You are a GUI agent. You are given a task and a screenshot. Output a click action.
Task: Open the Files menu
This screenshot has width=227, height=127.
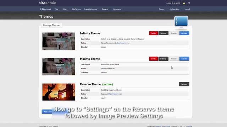[x=56, y=9]
